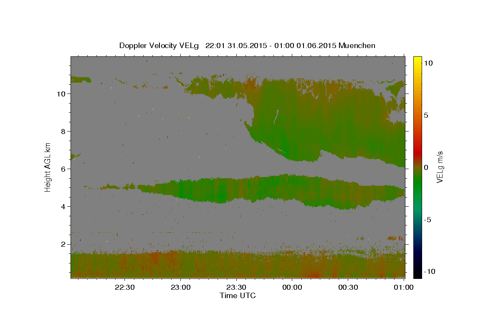Click the 22:30 time axis label

click(125, 287)
